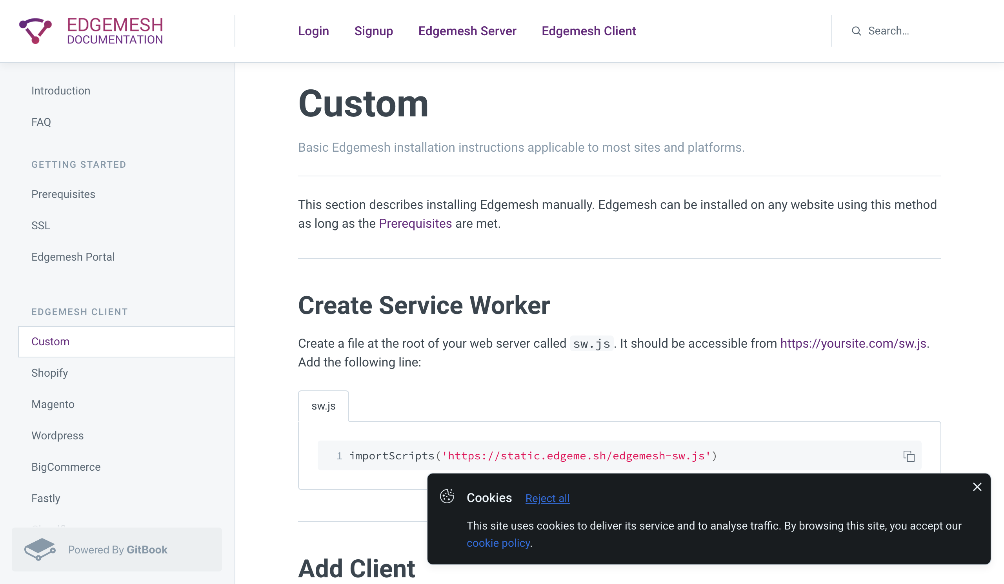
Task: Click the EDGEMESH CLIENT section label
Action: [x=80, y=312]
